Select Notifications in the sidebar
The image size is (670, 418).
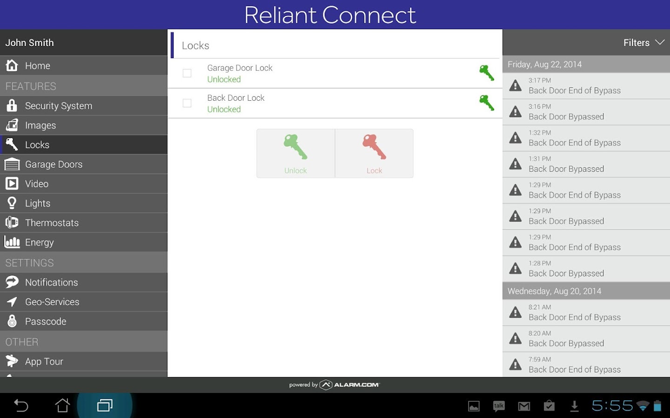(84, 282)
